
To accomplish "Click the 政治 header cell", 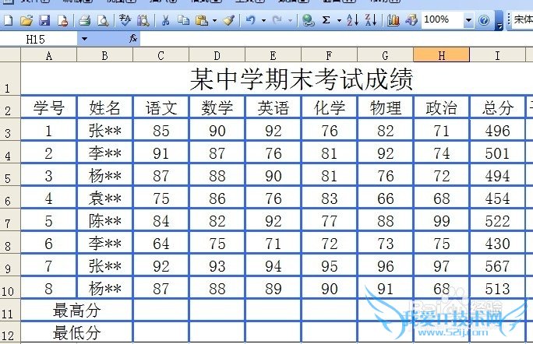I will click(x=441, y=107).
